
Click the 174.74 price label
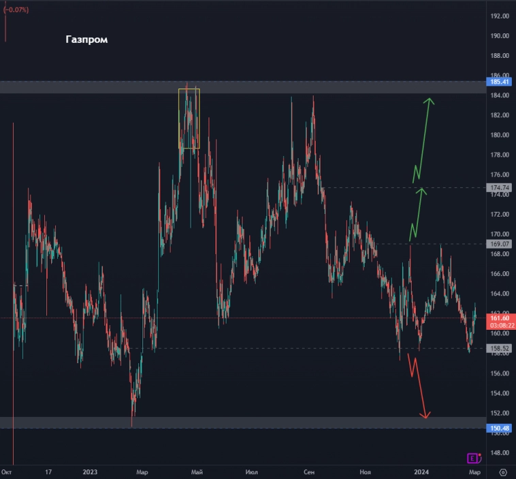pos(500,187)
